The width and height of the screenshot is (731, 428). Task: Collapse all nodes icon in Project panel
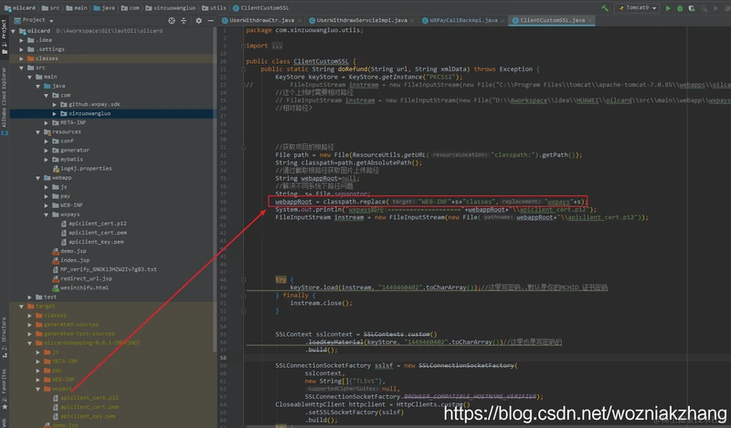[x=184, y=20]
